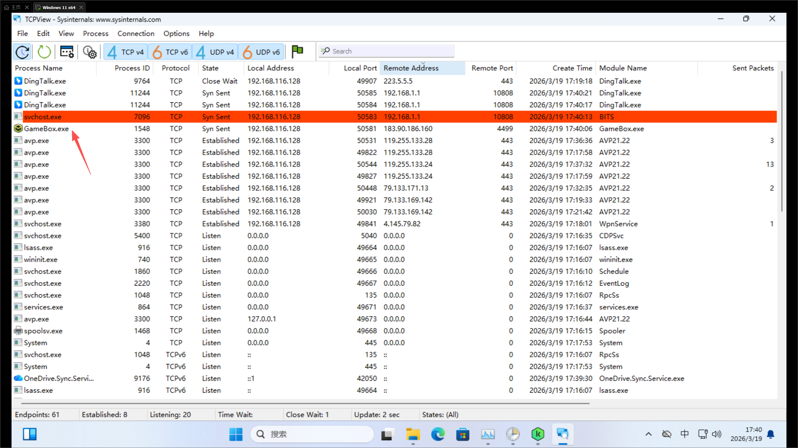Click the OneDrive.Sync.Service cloud icon
The height and width of the screenshot is (448, 798).
(18, 378)
